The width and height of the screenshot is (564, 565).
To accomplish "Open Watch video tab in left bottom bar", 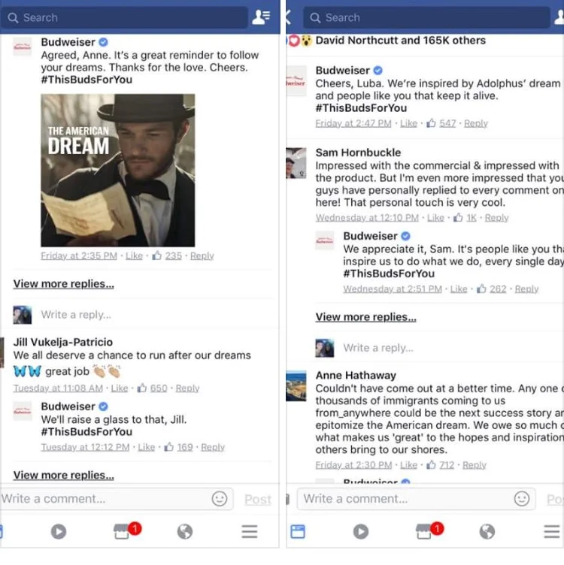I will point(59,531).
